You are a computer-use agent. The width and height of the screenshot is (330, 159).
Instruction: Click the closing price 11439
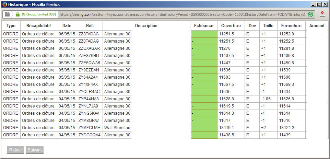tap(285, 135)
